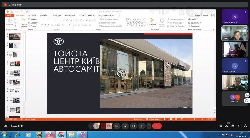Click the present screen icon
Viewport: 250px width, 138px height.
click(x=117, y=126)
